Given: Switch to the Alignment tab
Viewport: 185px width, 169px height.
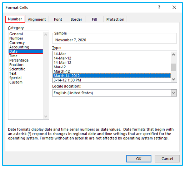Looking at the screenshot, I should coord(37,19).
